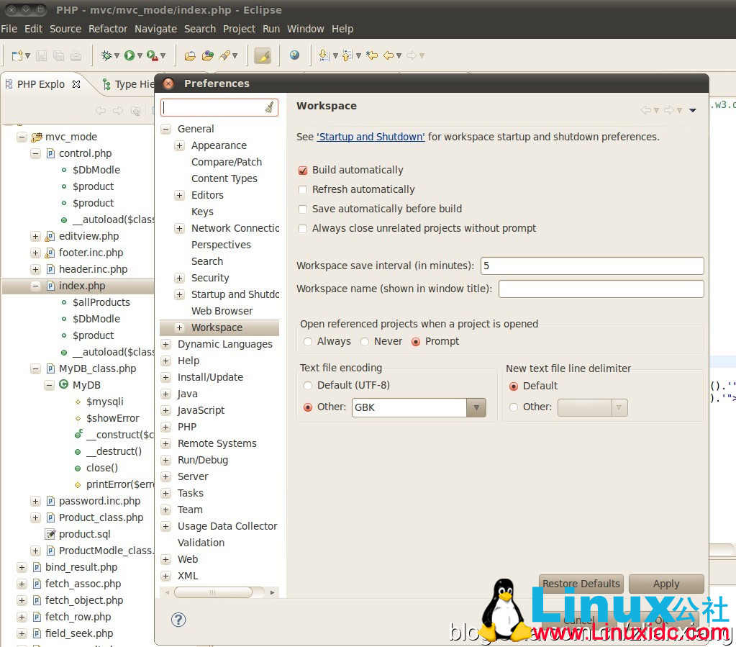736x647 pixels.
Task: Click the Workspace save interval input field
Action: (x=590, y=266)
